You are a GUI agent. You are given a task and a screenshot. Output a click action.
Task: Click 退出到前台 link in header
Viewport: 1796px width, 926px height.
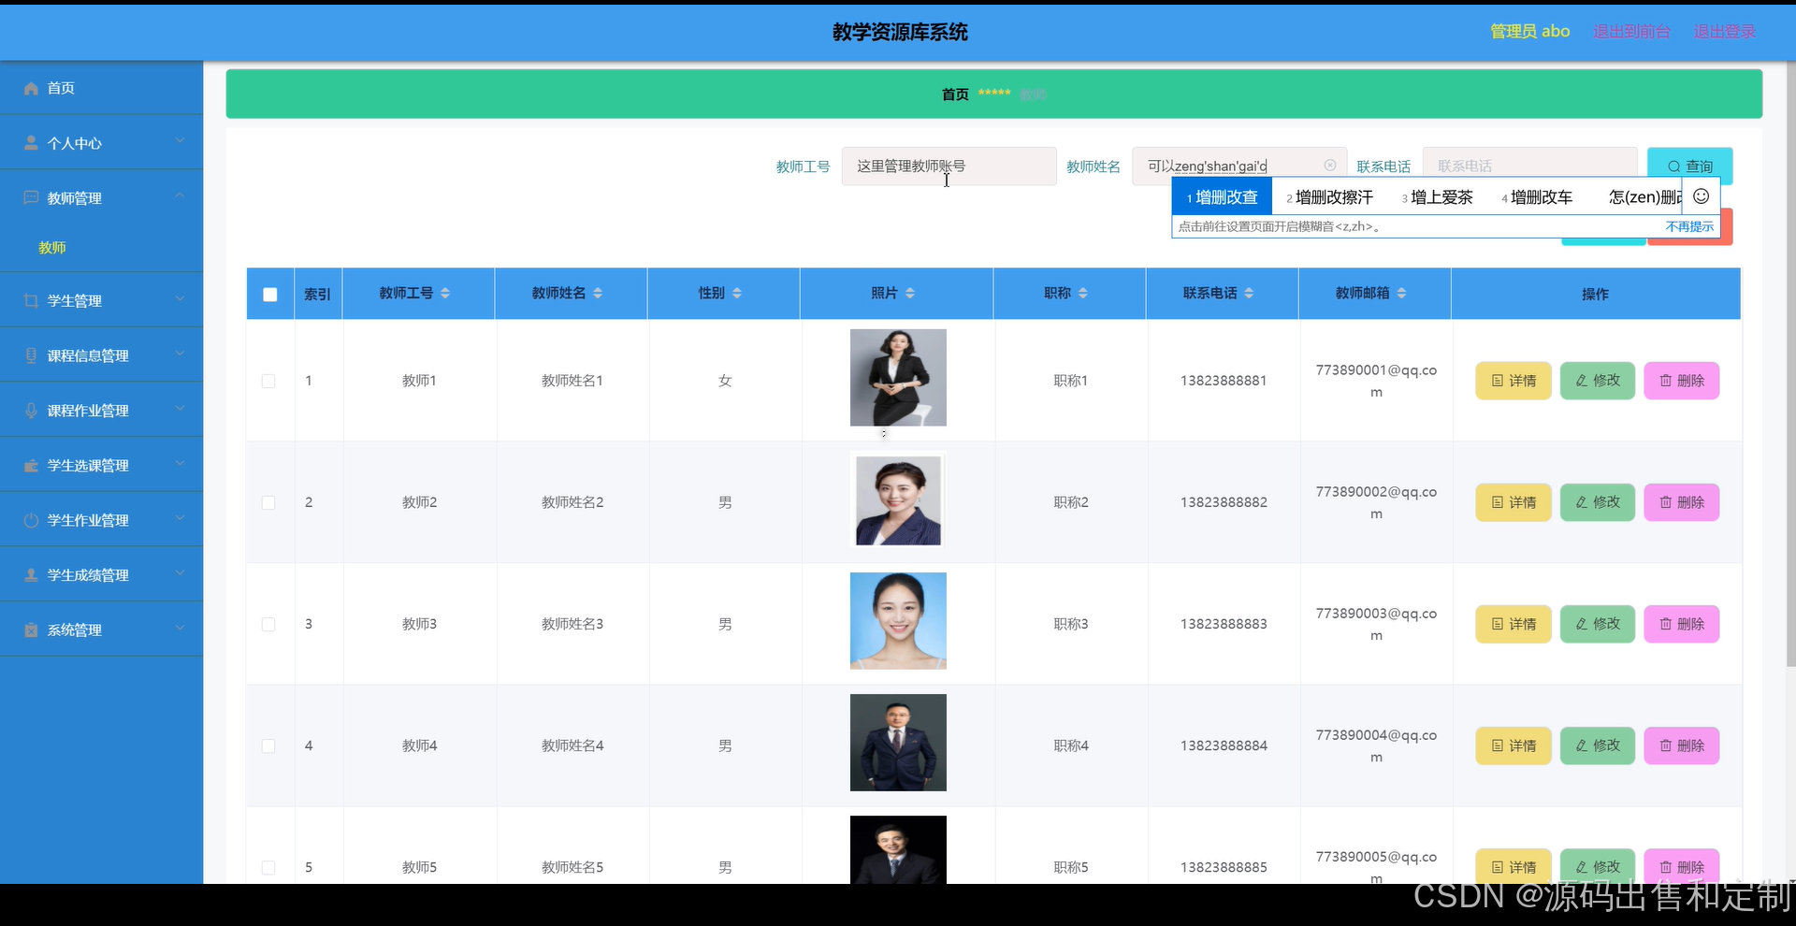pos(1631,32)
